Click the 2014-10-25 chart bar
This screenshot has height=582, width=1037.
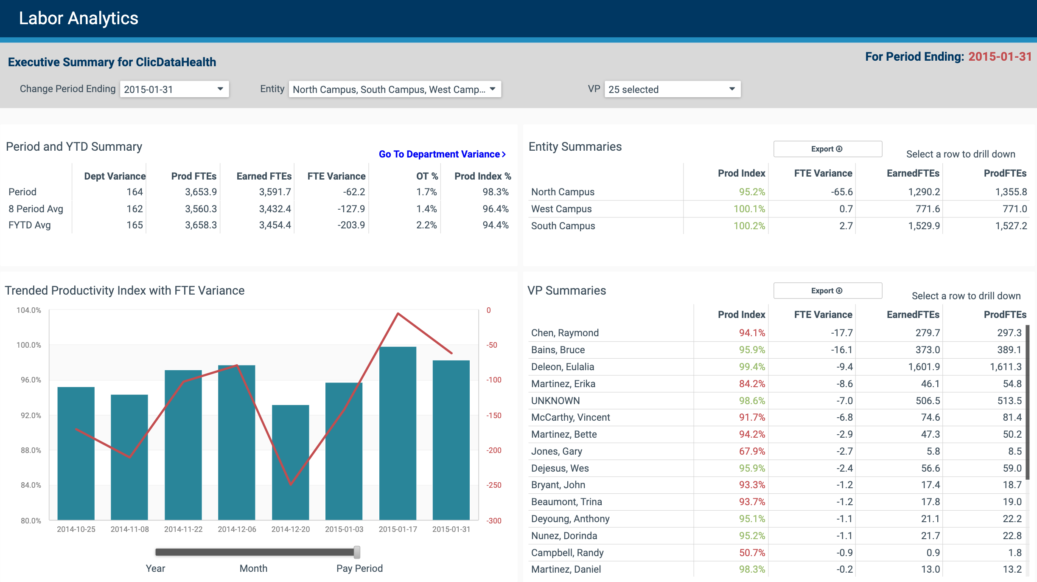[76, 453]
